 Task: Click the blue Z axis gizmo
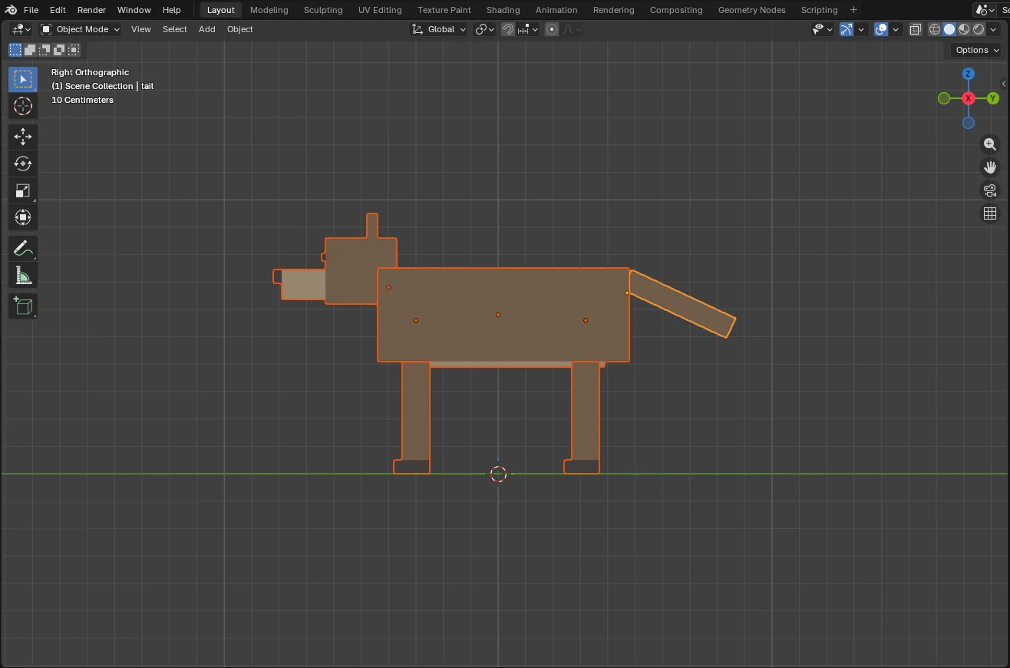[x=969, y=74]
